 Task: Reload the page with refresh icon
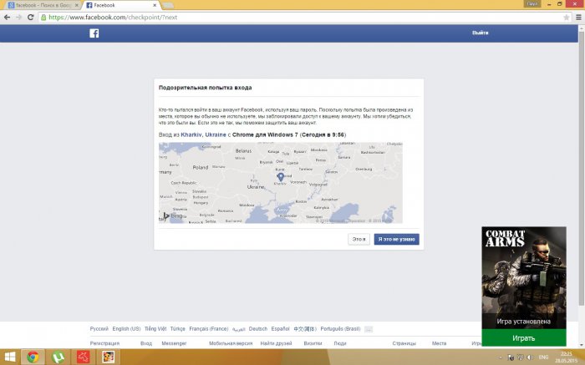pyautogui.click(x=30, y=16)
